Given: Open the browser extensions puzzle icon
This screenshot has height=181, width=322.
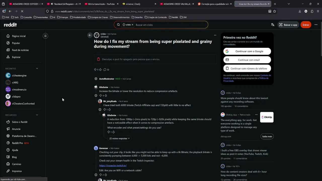Looking at the screenshot, I should 312,11.
